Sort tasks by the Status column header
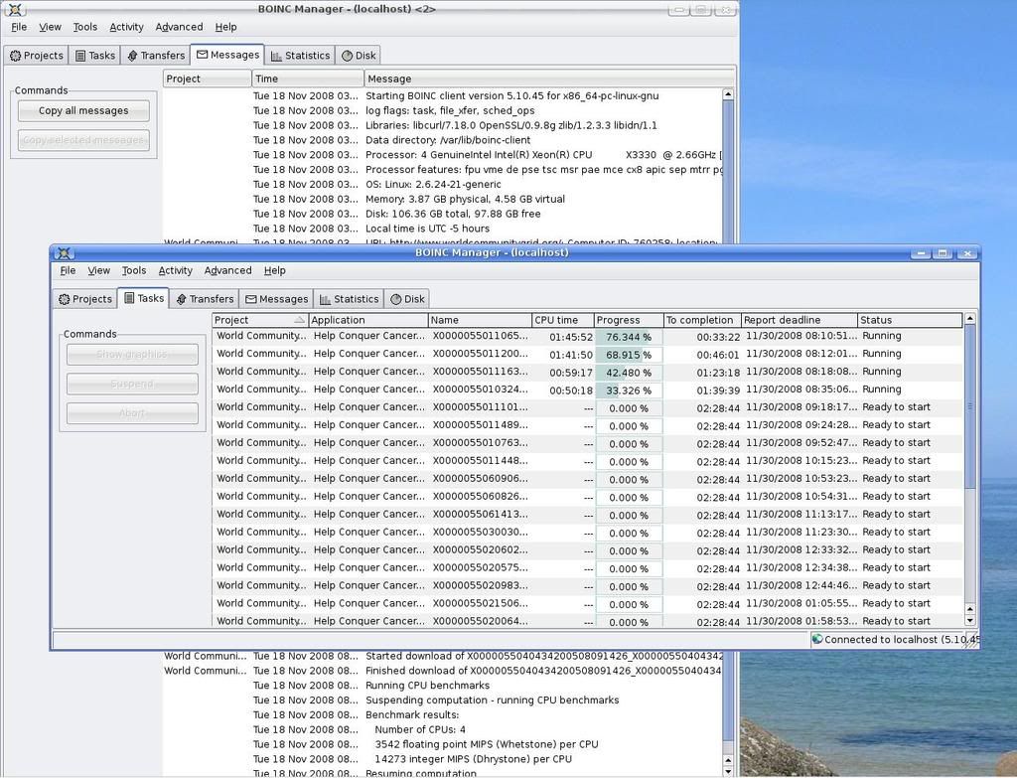Viewport: 1017px width, 778px height. (910, 320)
